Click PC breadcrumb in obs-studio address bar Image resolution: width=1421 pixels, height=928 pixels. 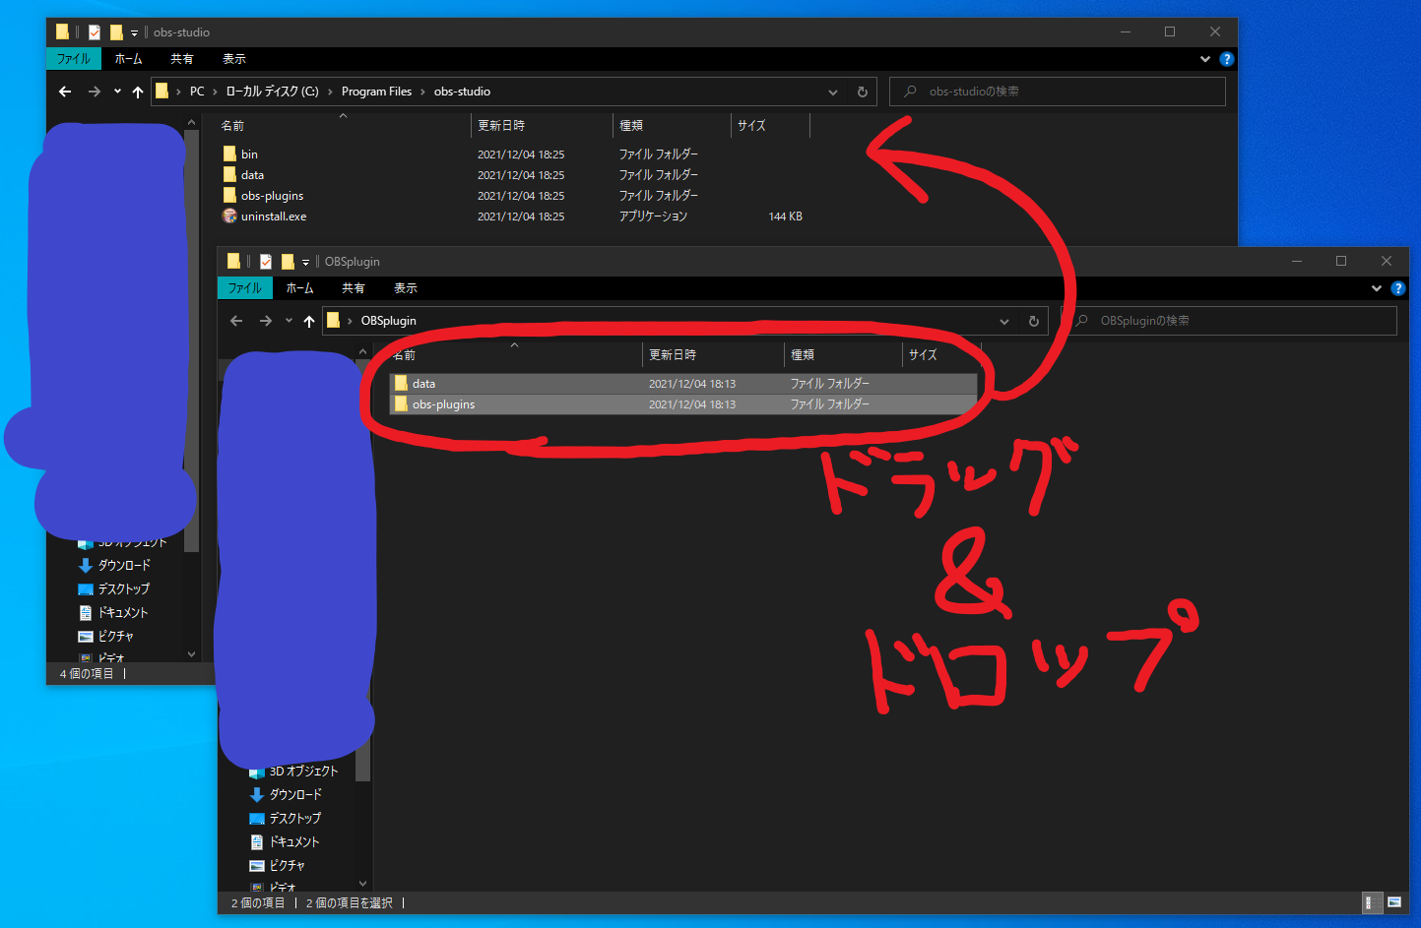point(197,92)
